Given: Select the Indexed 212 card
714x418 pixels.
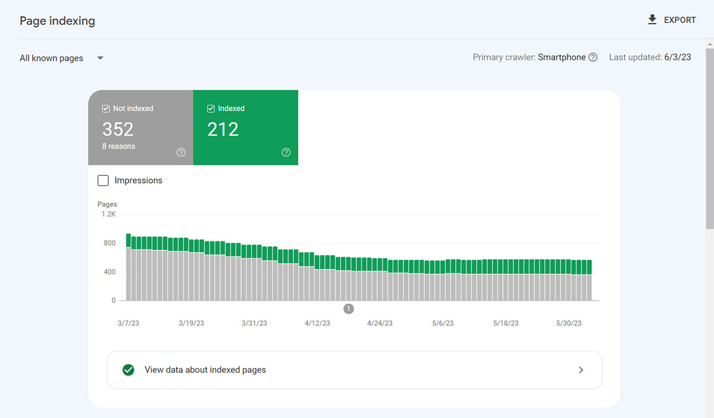Looking at the screenshot, I should tap(246, 128).
